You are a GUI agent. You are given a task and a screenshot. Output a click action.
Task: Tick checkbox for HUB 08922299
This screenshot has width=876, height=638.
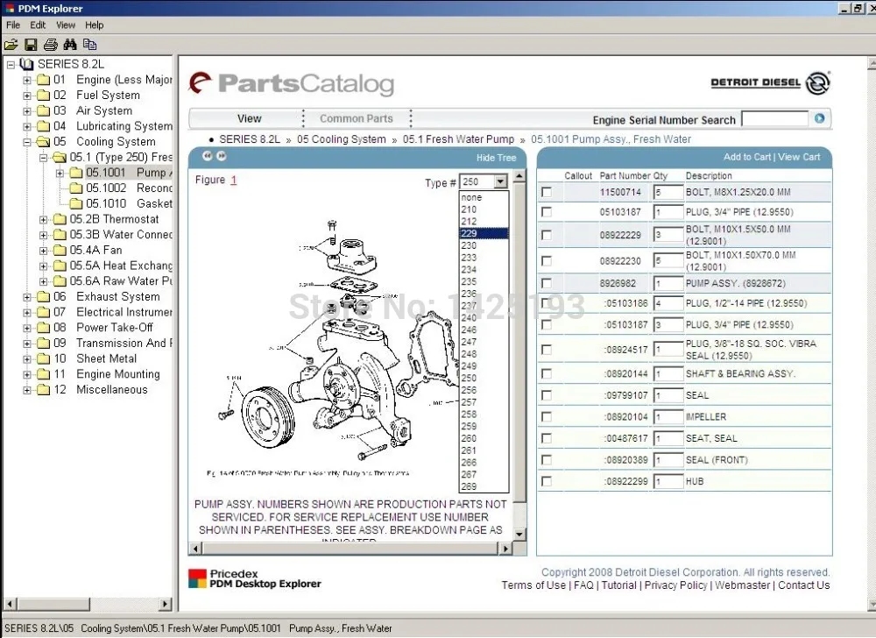[x=547, y=482]
